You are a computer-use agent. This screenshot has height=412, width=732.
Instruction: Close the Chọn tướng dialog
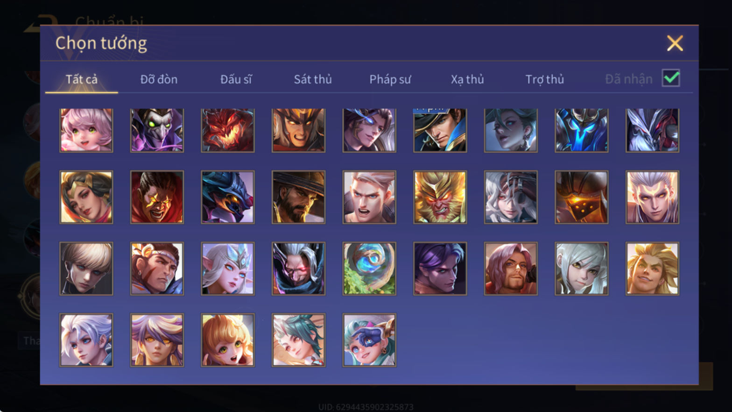(x=675, y=43)
